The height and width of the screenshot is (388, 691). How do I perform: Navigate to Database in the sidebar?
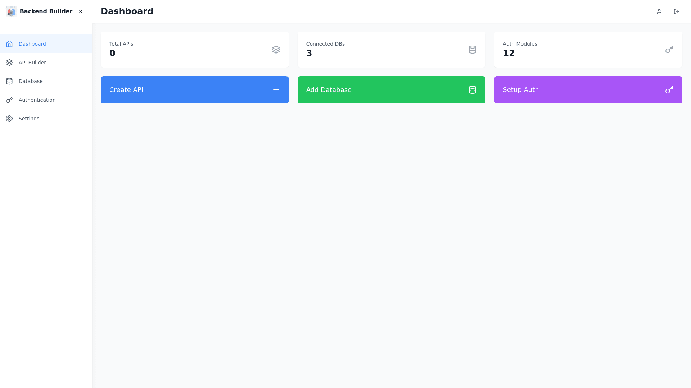pos(31,81)
